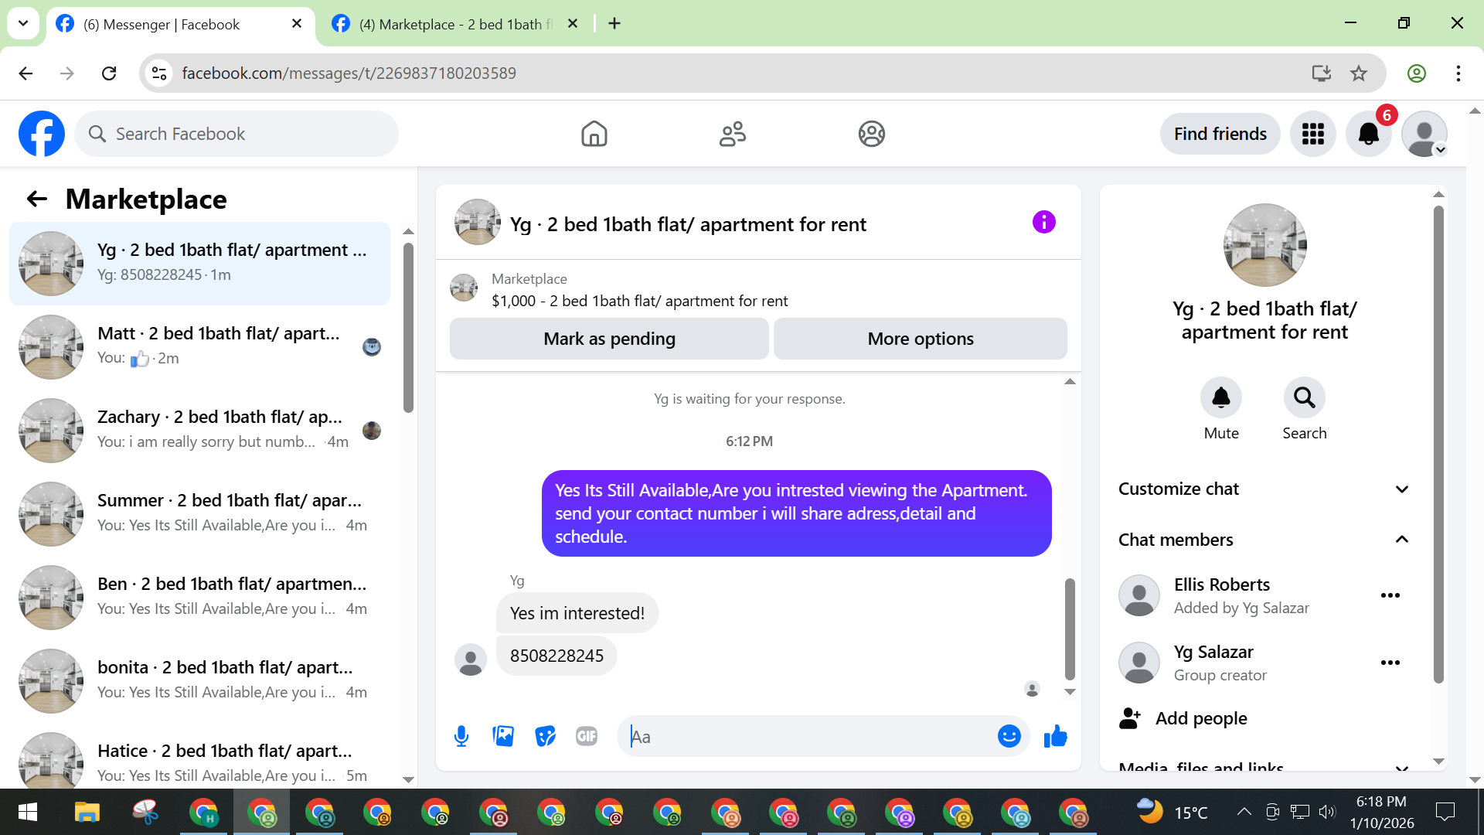Click Add people to chat
Image resolution: width=1484 pixels, height=835 pixels.
tap(1200, 718)
